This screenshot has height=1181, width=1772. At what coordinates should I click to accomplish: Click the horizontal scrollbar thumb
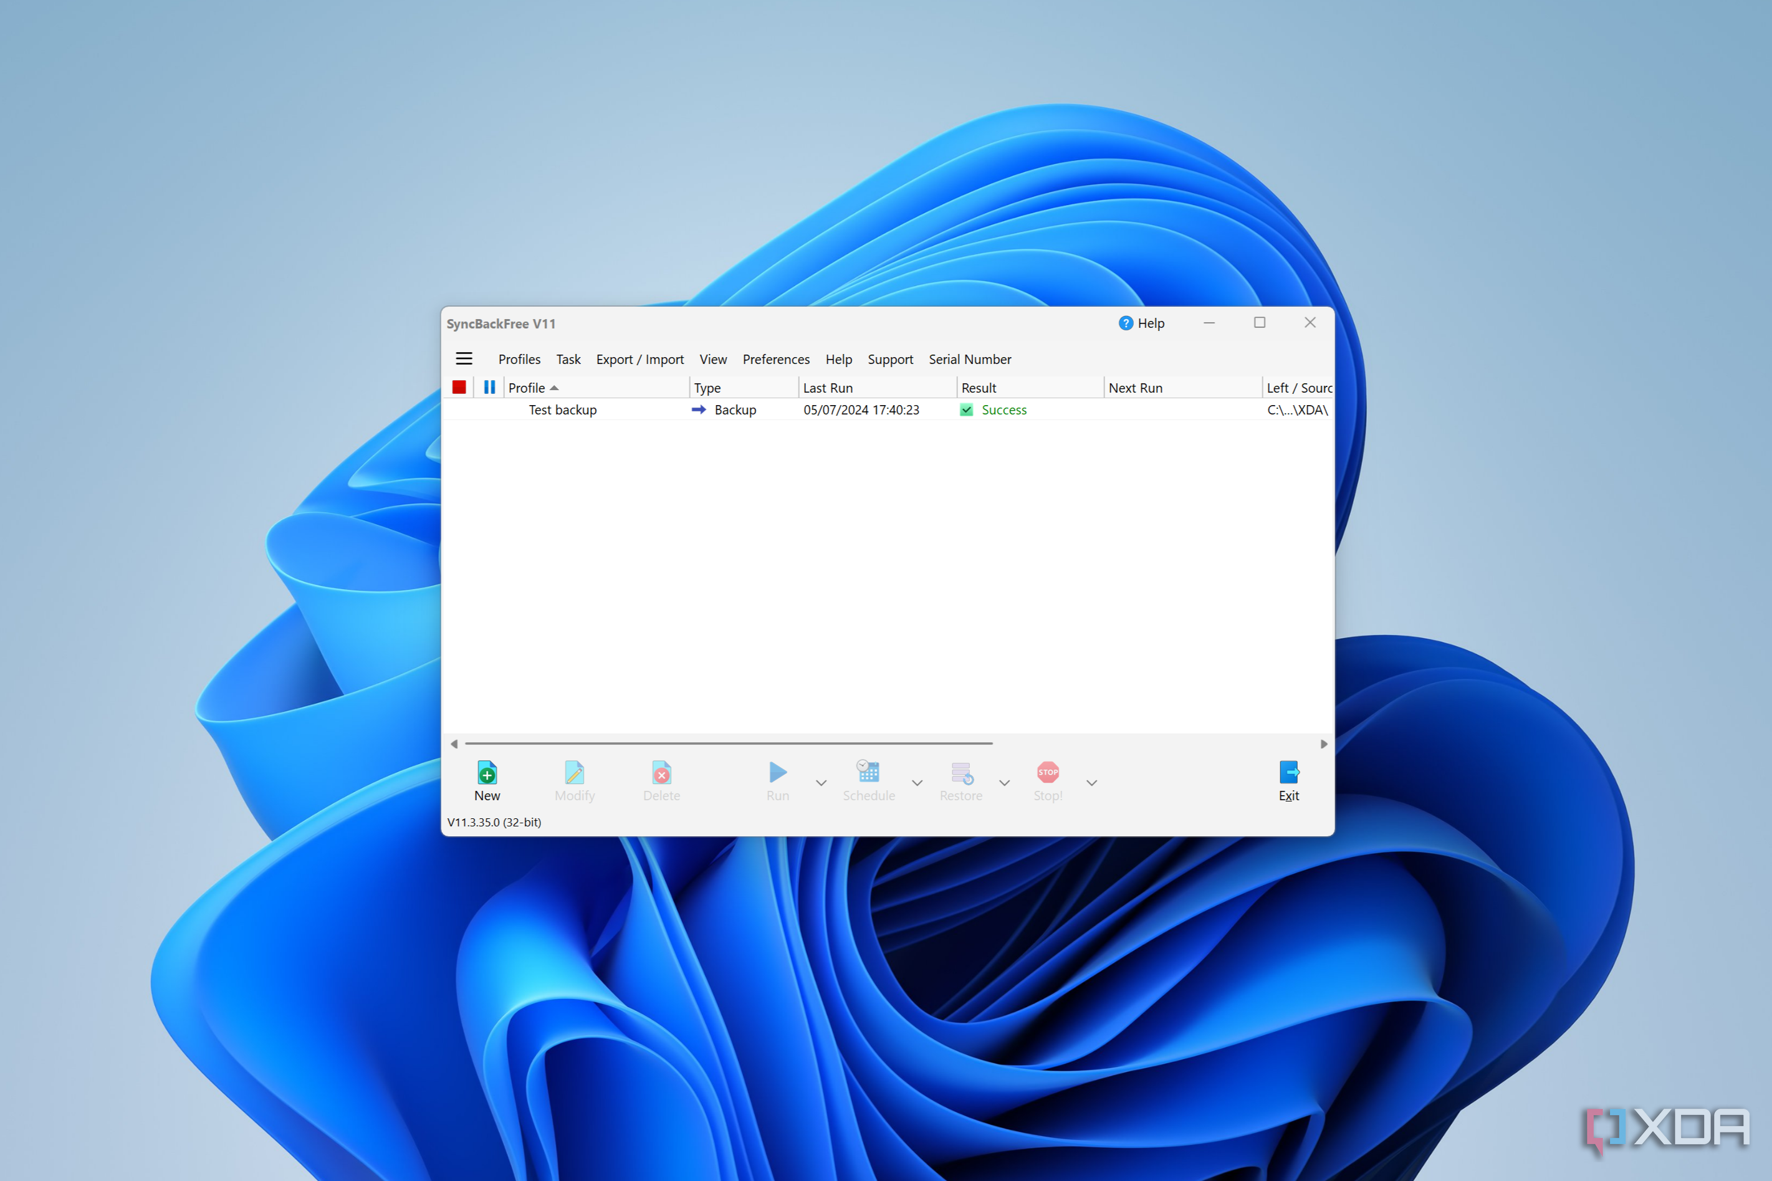pyautogui.click(x=728, y=744)
